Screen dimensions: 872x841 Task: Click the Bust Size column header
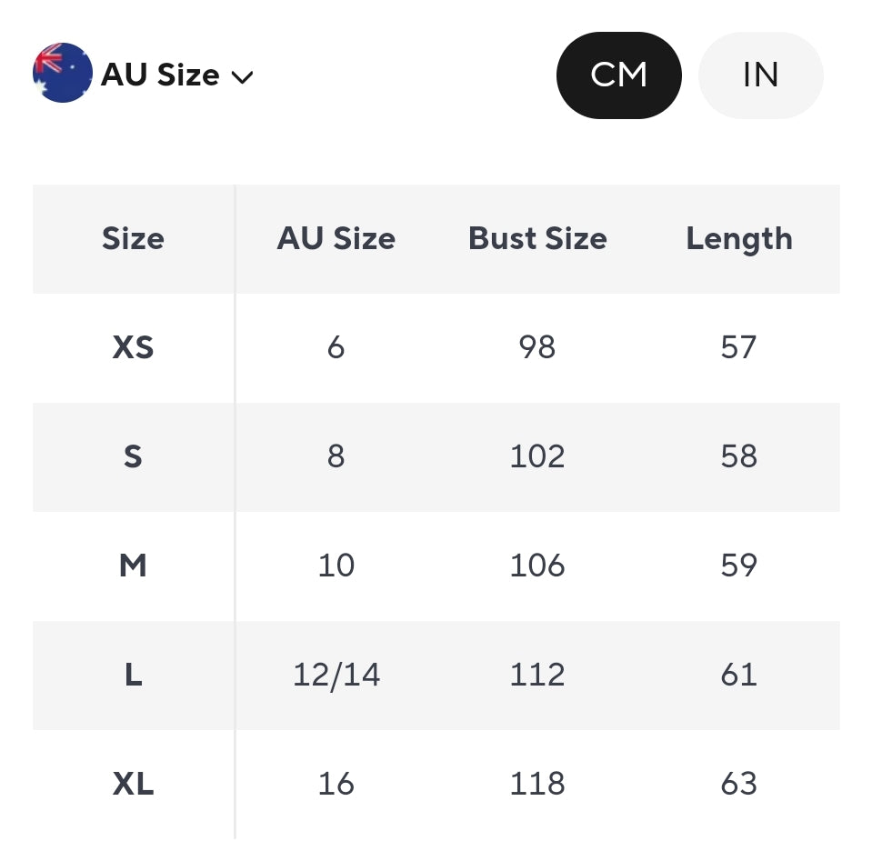[537, 239]
